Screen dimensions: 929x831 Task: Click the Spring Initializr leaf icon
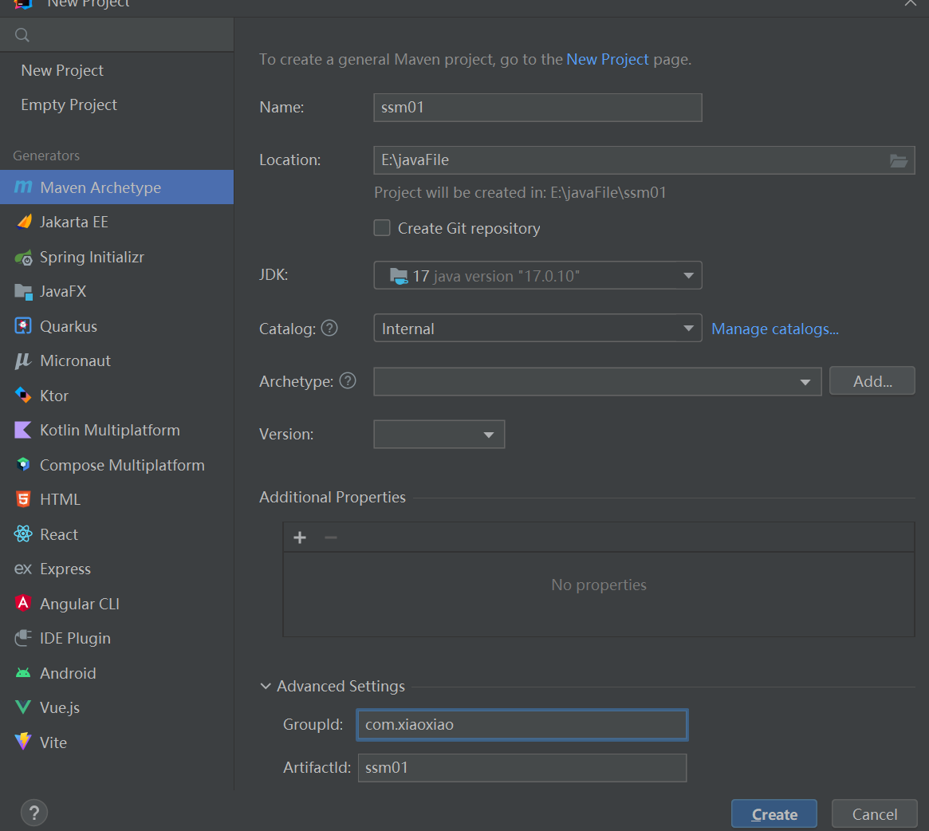tap(24, 258)
